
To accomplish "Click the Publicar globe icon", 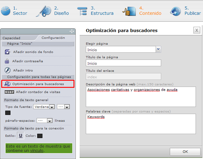I will pos(176,11).
